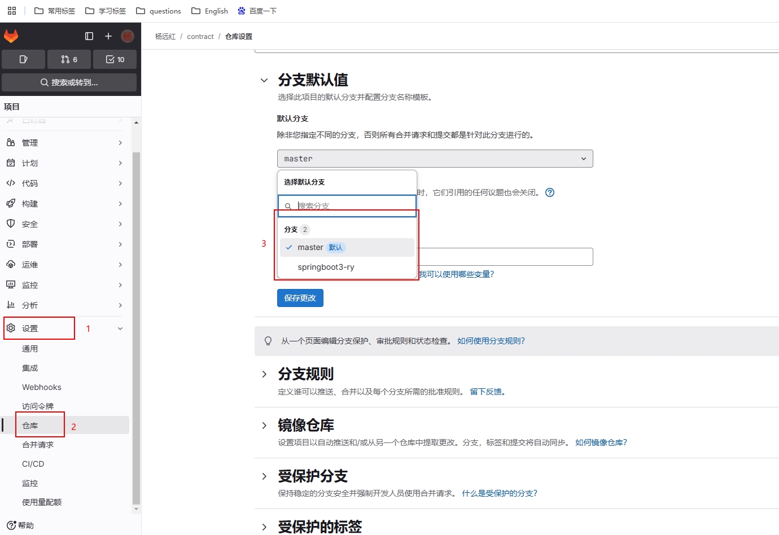Expand the 部署 sidebar section

(x=65, y=244)
